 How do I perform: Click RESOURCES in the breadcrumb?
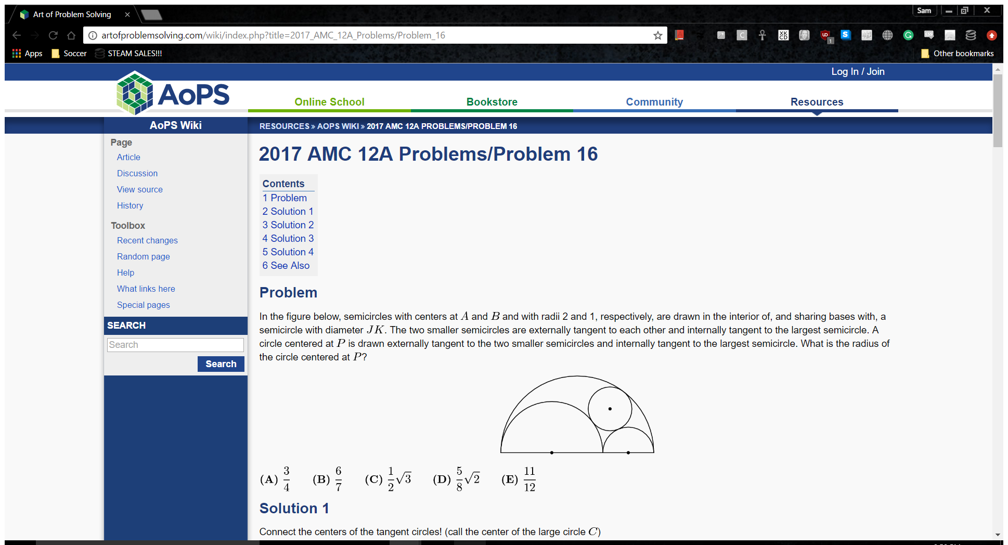(x=284, y=126)
